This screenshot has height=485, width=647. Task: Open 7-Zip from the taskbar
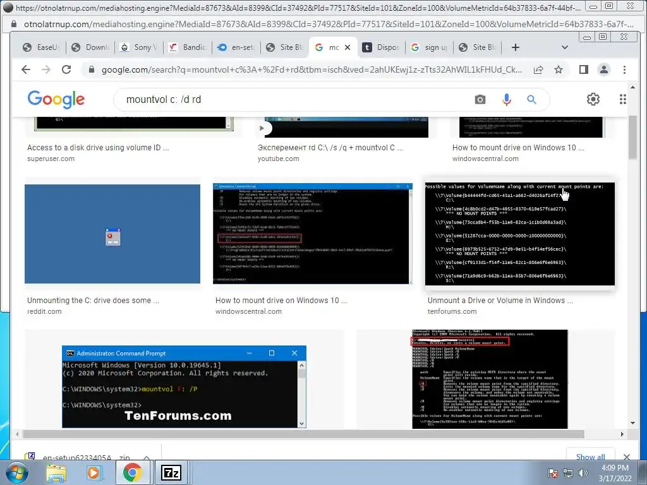[171, 472]
